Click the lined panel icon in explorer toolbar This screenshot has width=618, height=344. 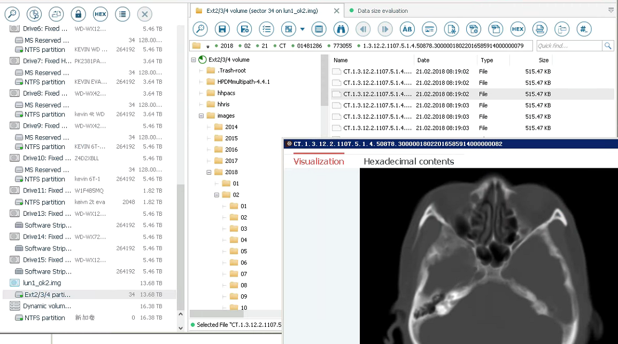tap(319, 29)
